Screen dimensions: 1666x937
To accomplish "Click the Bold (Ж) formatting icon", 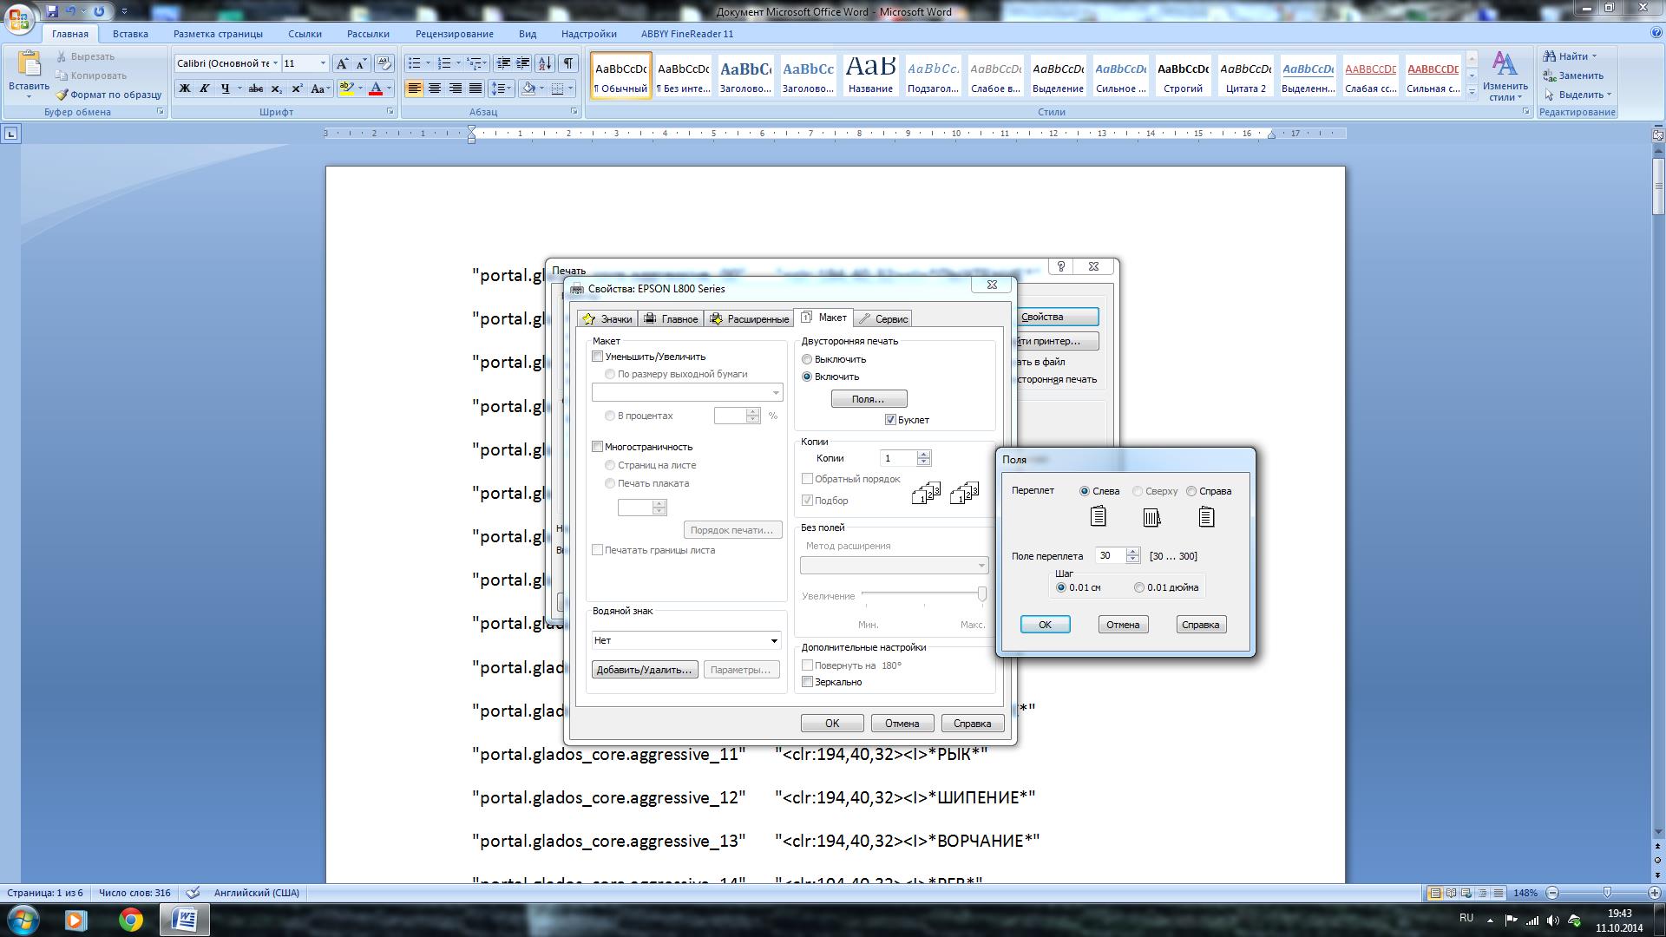I will [x=184, y=88].
